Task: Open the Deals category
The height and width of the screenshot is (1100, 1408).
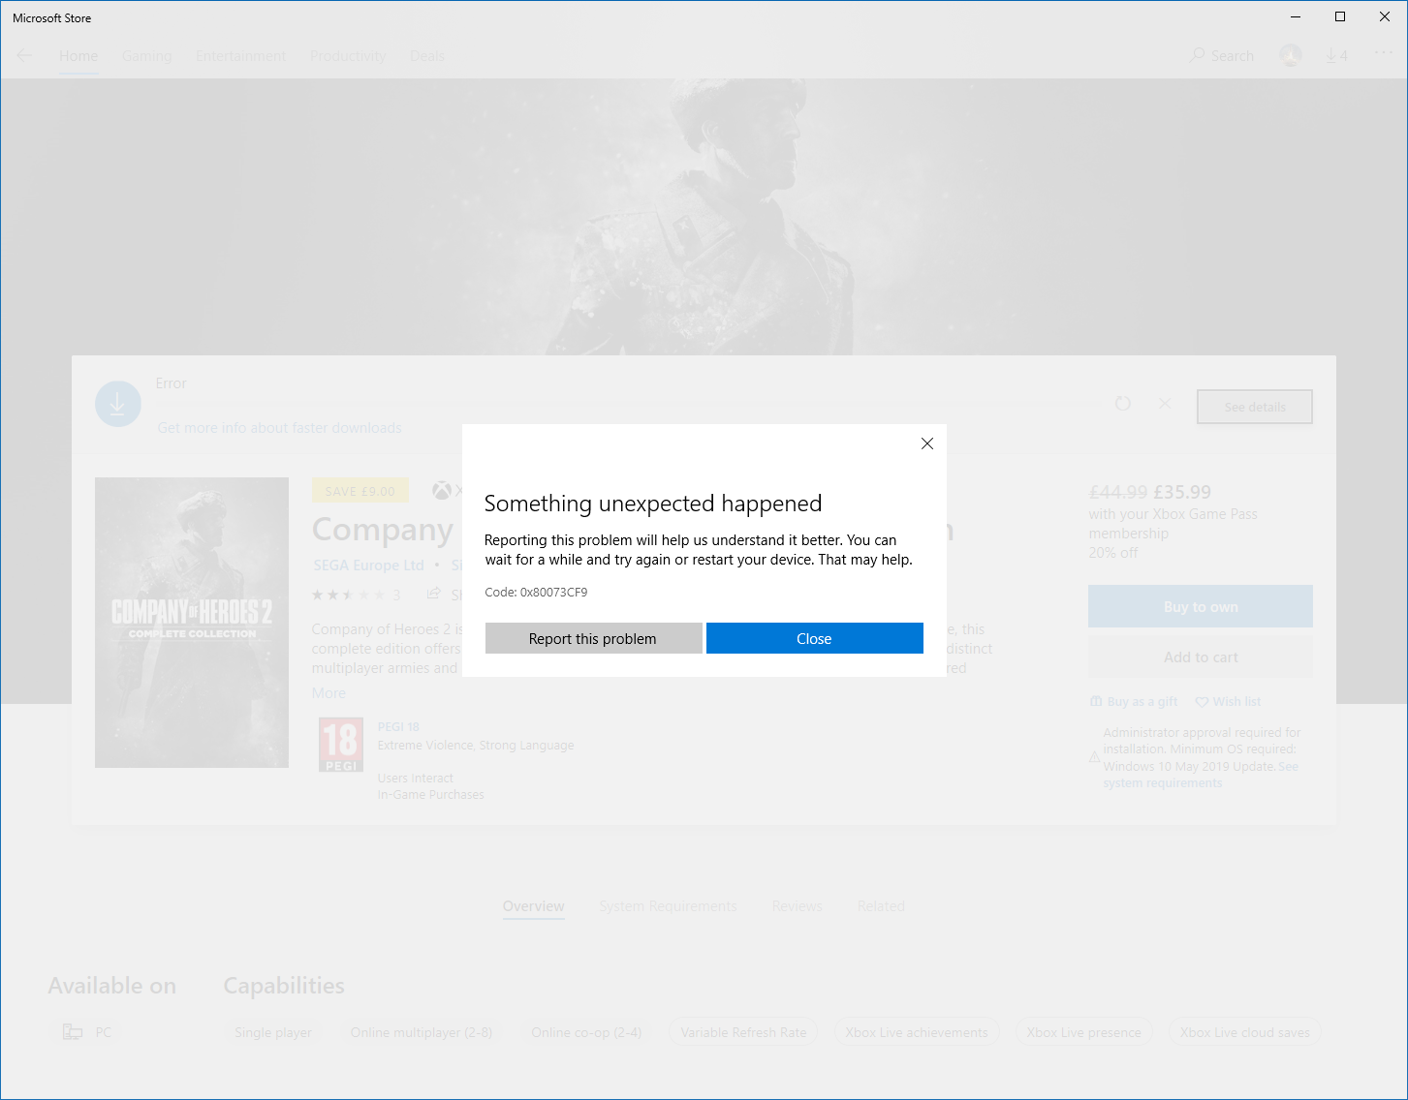Action: tap(426, 55)
